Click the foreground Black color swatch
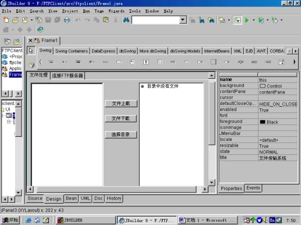Viewport: 301px width, 225px height. [263, 122]
